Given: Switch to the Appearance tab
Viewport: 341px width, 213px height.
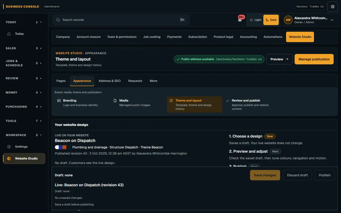Looking at the screenshot, I should coord(82,81).
